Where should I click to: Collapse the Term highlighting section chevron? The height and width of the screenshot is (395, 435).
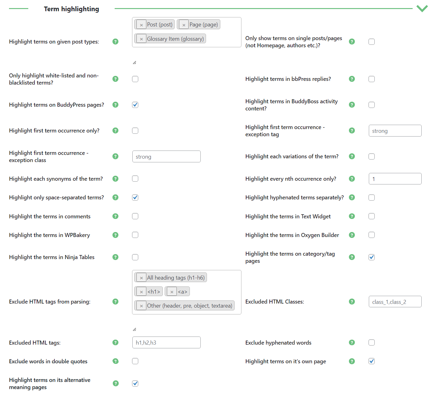pyautogui.click(x=422, y=8)
